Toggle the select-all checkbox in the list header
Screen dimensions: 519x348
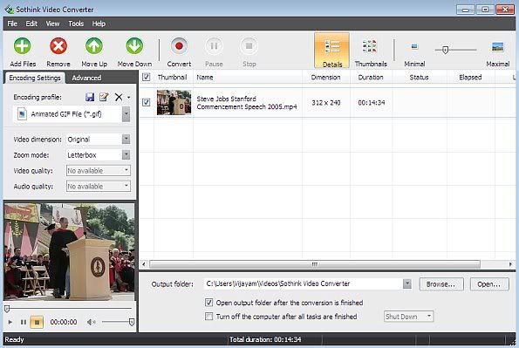(146, 77)
